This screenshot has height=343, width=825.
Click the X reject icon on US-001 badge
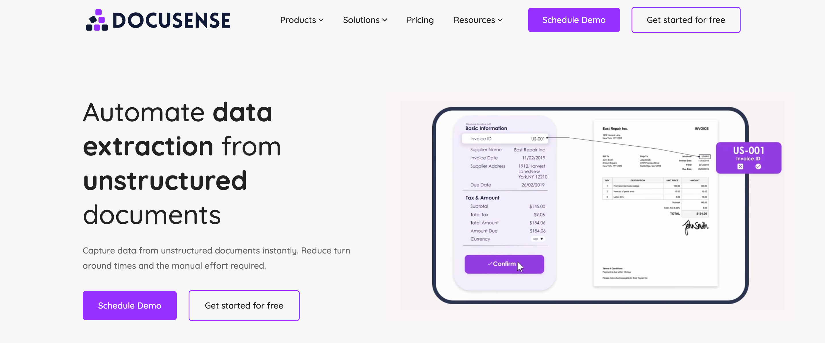pos(740,166)
